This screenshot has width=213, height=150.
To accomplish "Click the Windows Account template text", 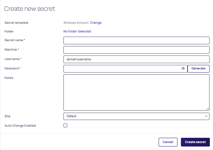I will pos(76,23).
